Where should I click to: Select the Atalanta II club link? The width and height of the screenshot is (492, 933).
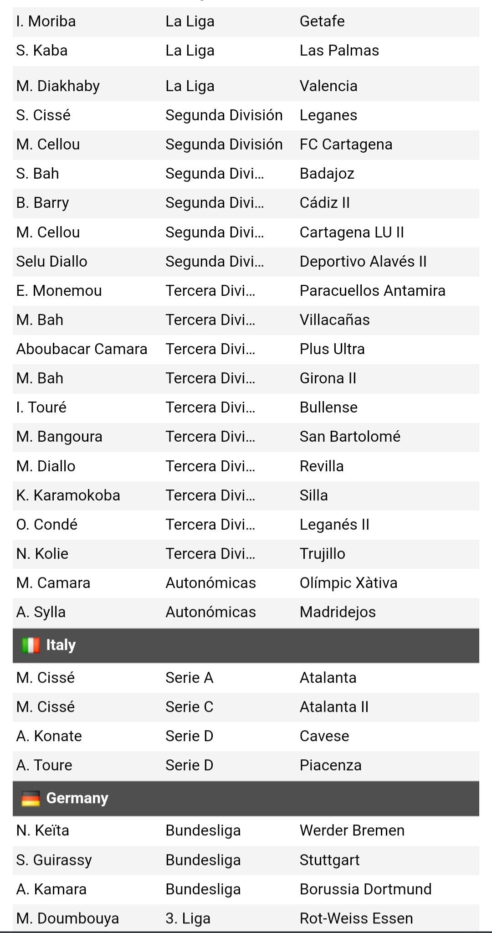tap(334, 707)
